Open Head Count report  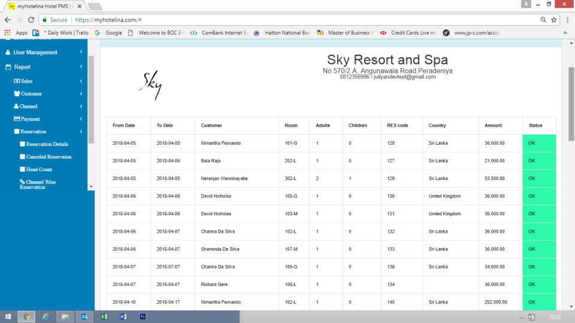tap(39, 169)
